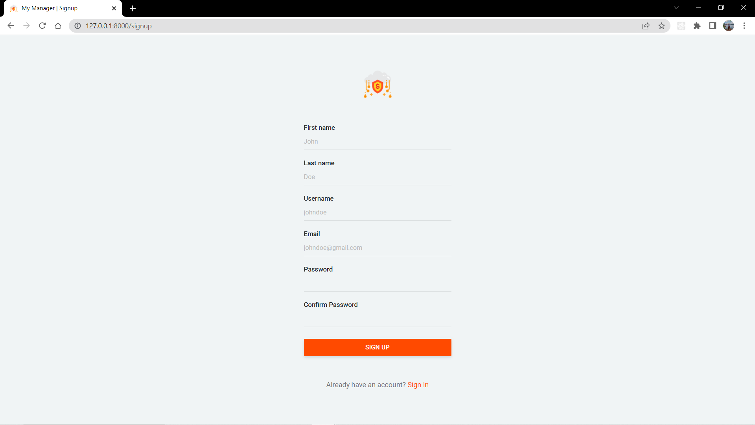Screen dimensions: 755x425
Task: Click the browser home icon
Action: click(58, 26)
